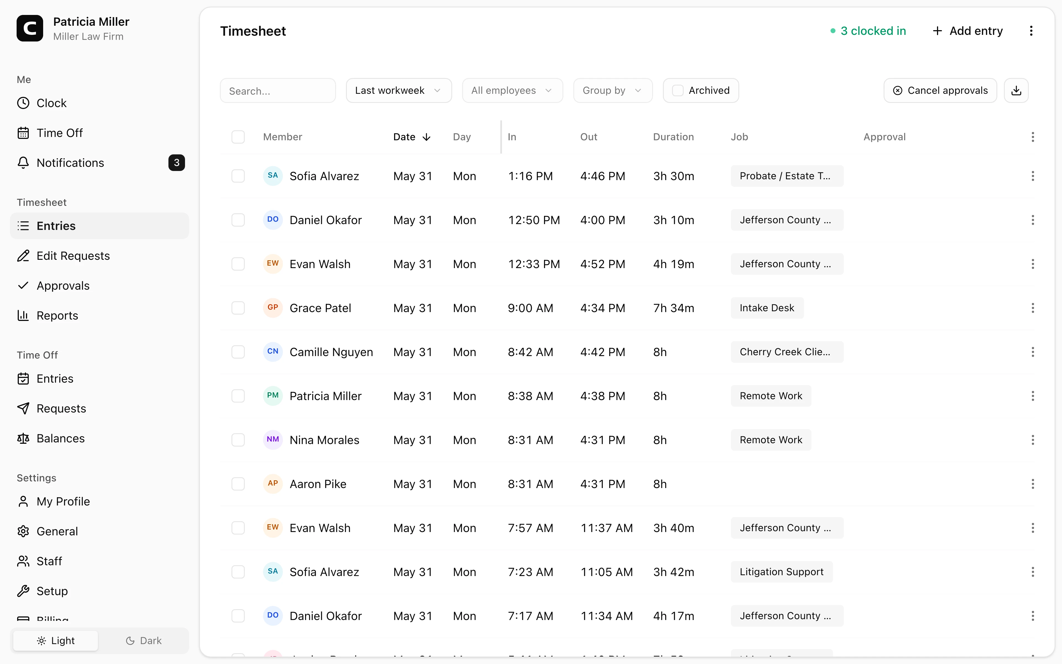Select the Daniel Okafor 12:50 PM entry checkbox
This screenshot has height=664, width=1062.
pyautogui.click(x=238, y=220)
